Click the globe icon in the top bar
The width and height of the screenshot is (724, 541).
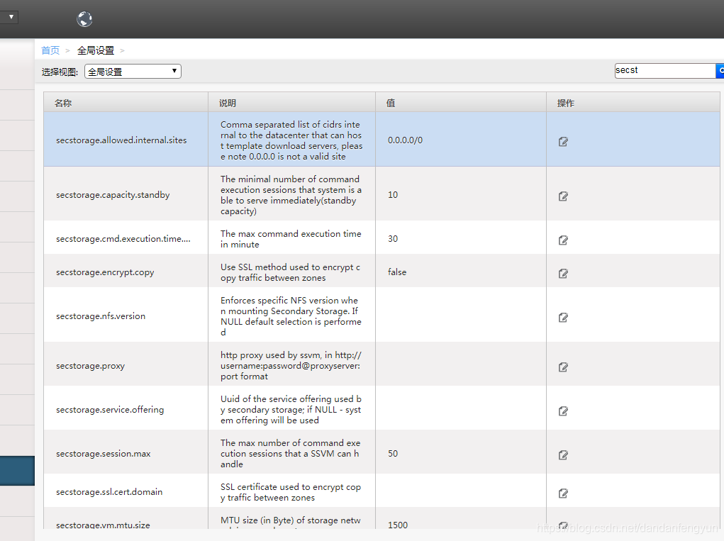(x=84, y=19)
